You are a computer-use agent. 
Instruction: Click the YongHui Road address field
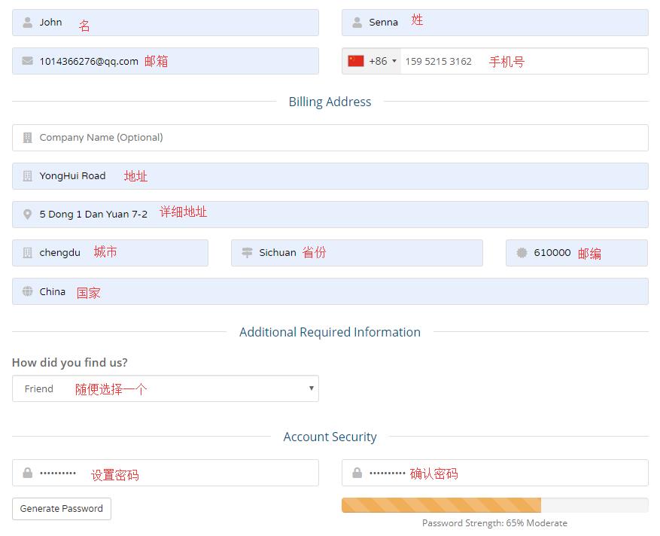(330, 176)
